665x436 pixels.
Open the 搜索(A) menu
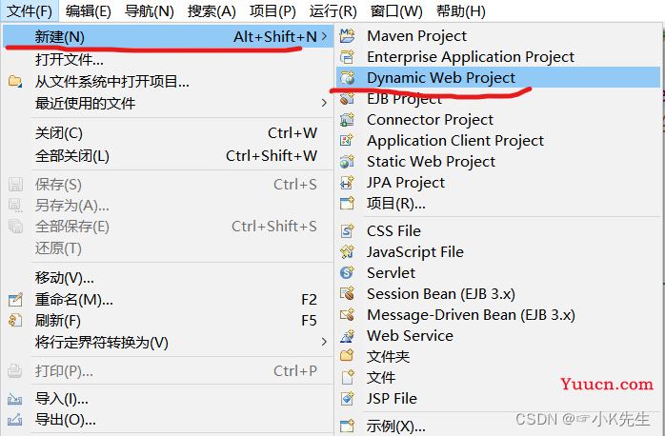(x=212, y=11)
